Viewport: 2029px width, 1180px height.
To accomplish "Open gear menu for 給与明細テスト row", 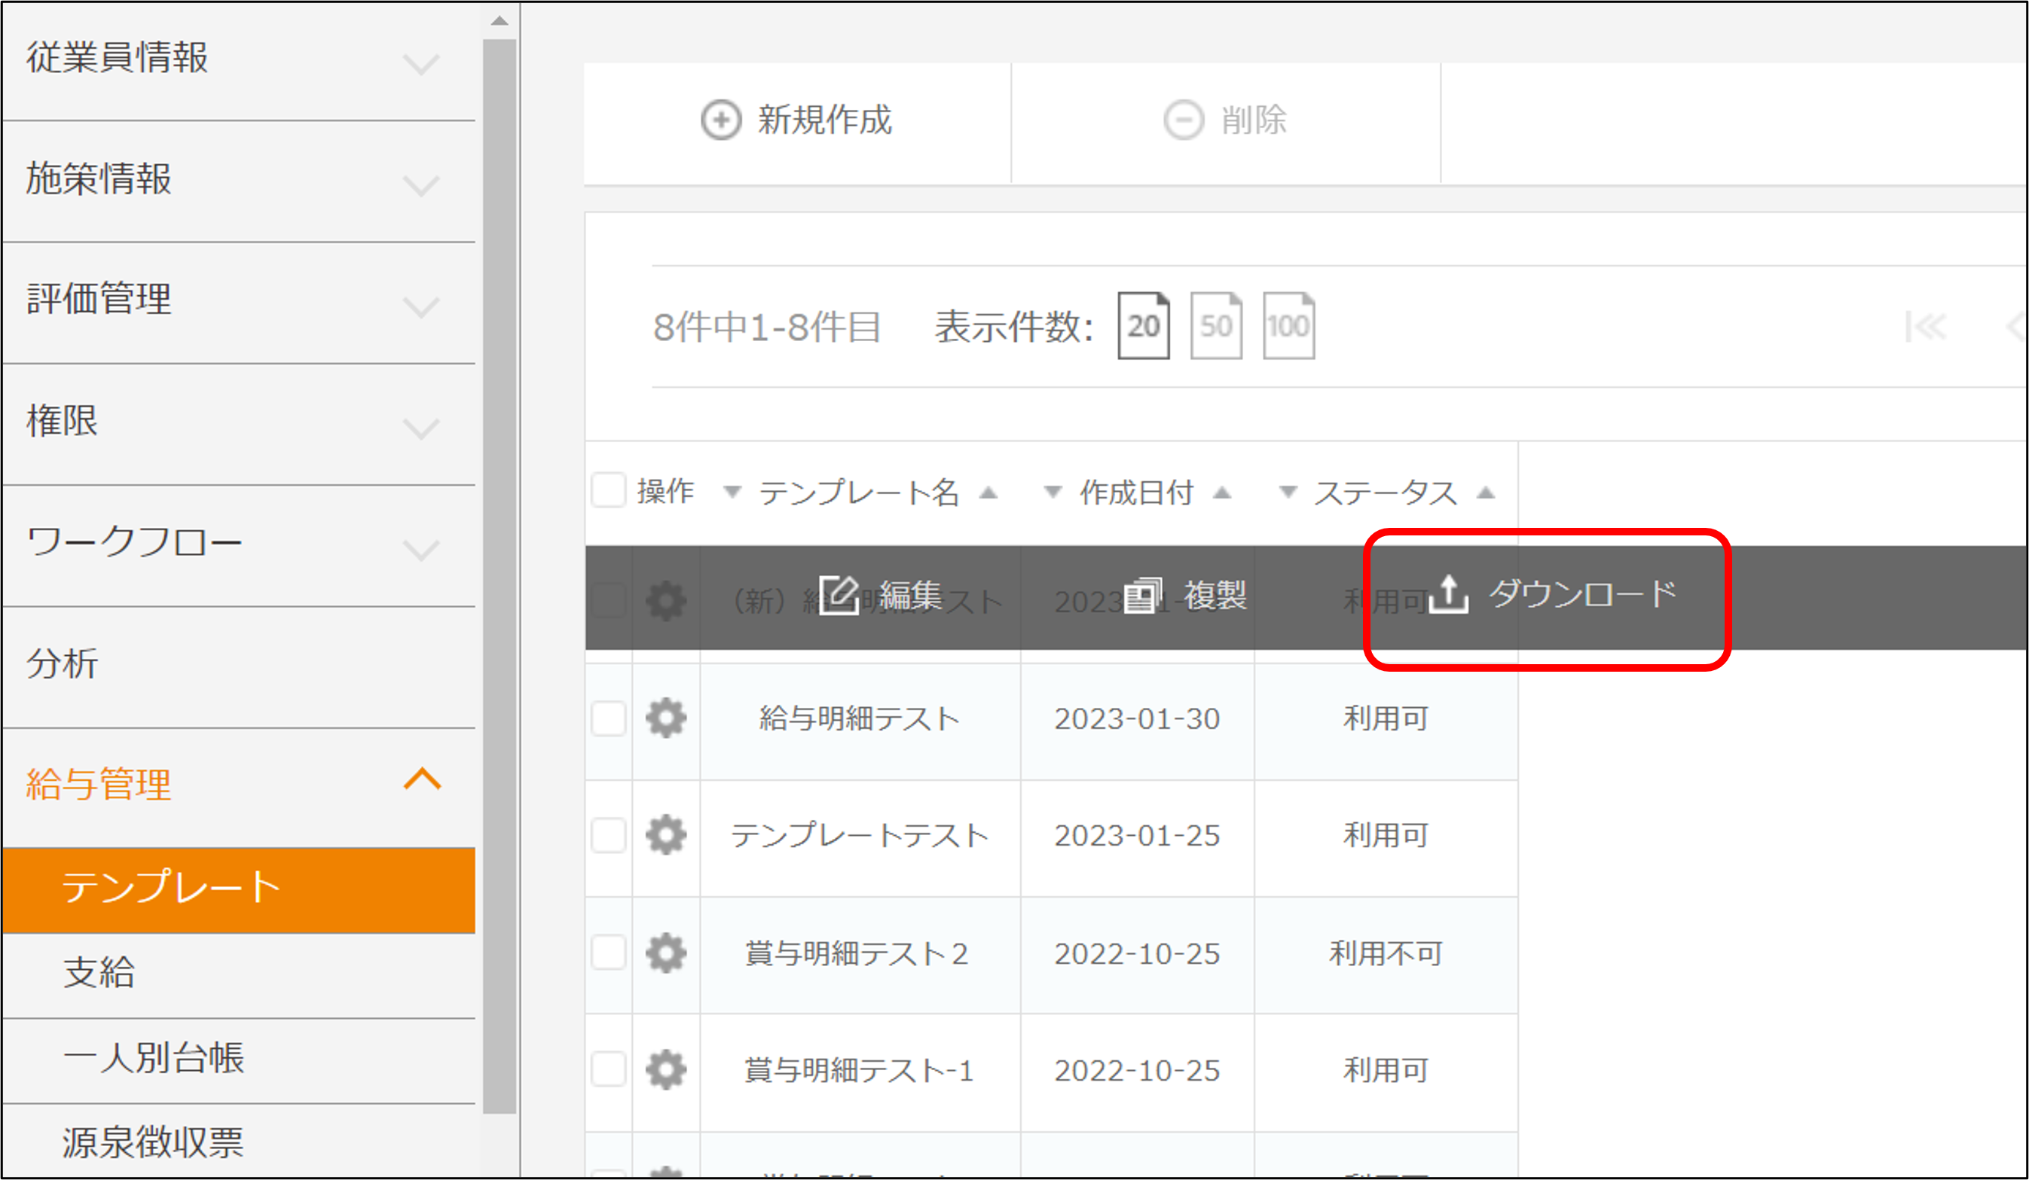I will (666, 718).
